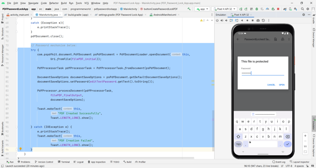Image resolution: width=316 pixels, height=168 pixels.
Task: Open emulator extended controls three-dot menu
Action: (269, 20)
